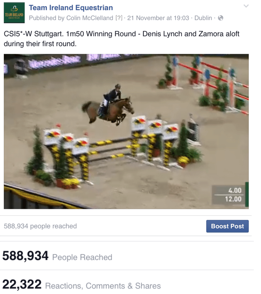Viewport: 261px width, 294px height.
Task: Click the Colin McClelland publisher name
Action: 90,18
